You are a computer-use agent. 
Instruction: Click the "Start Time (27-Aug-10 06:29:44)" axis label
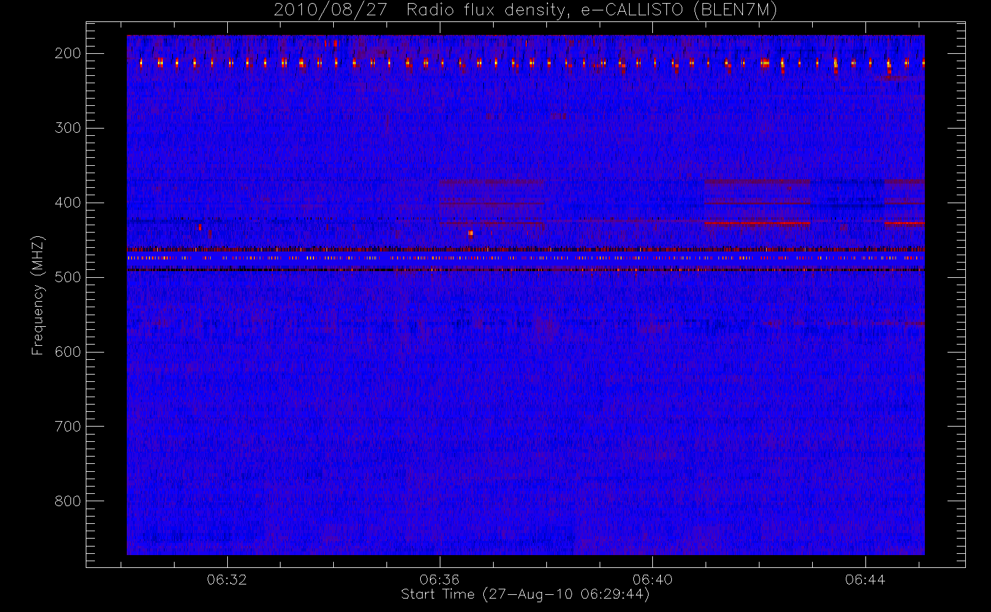525,594
